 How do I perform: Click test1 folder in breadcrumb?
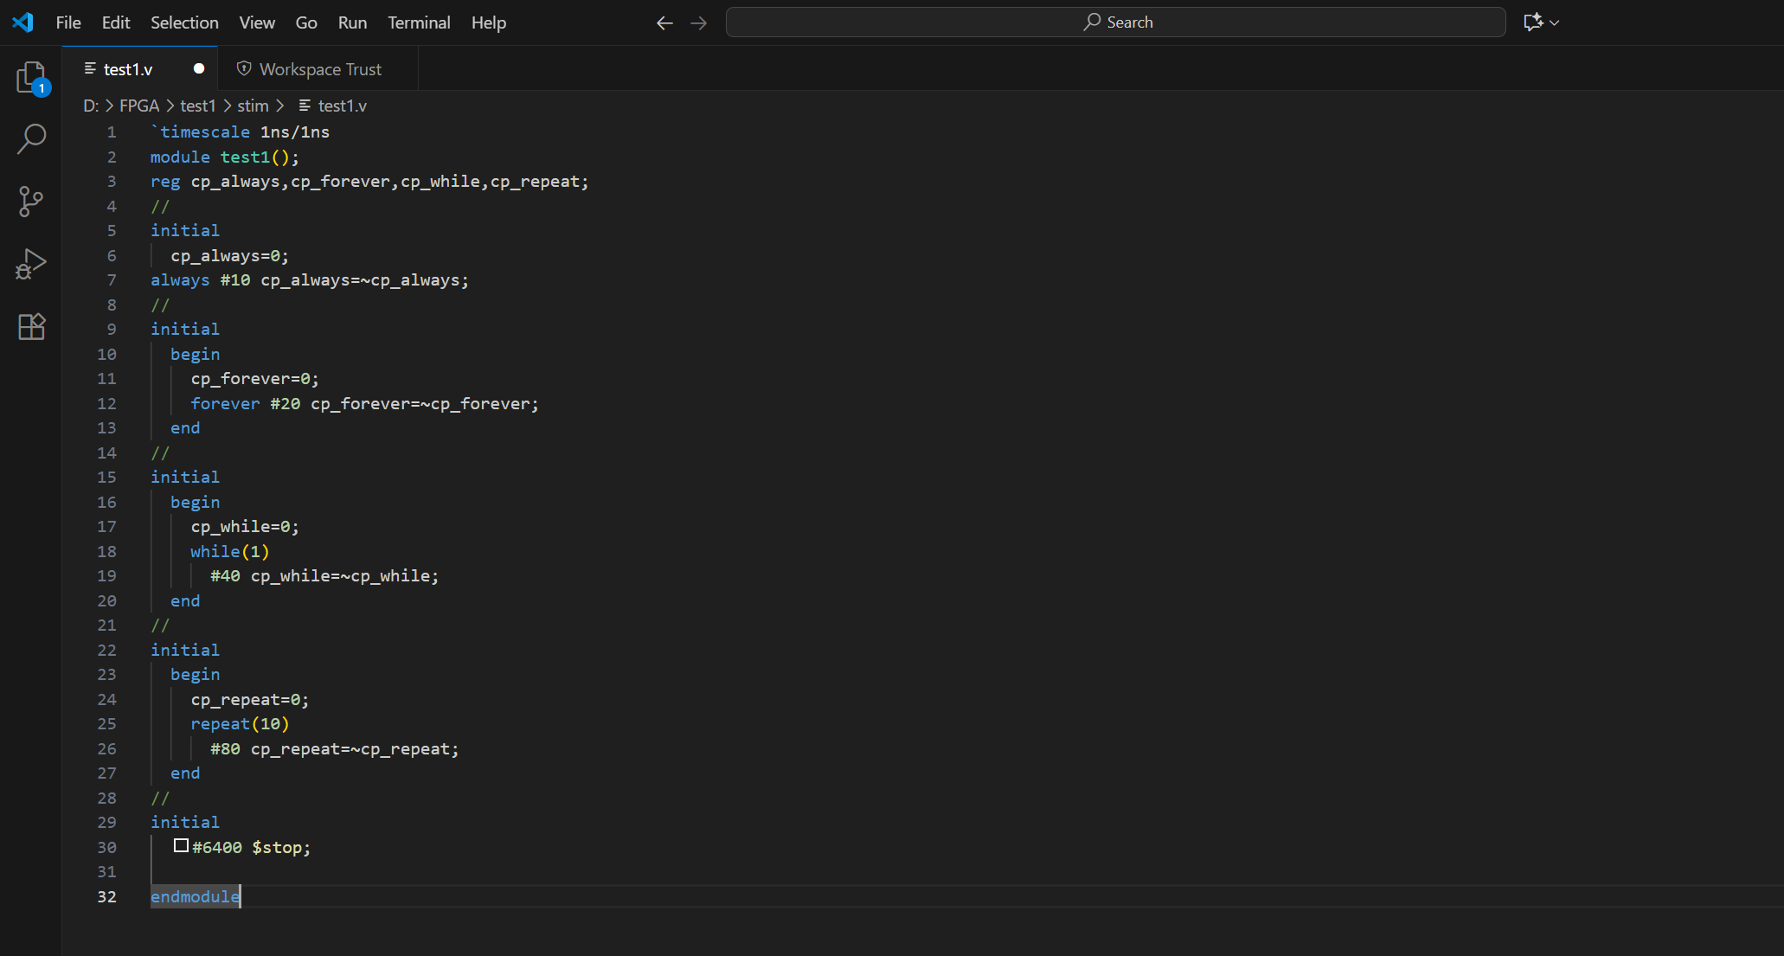pyautogui.click(x=197, y=106)
